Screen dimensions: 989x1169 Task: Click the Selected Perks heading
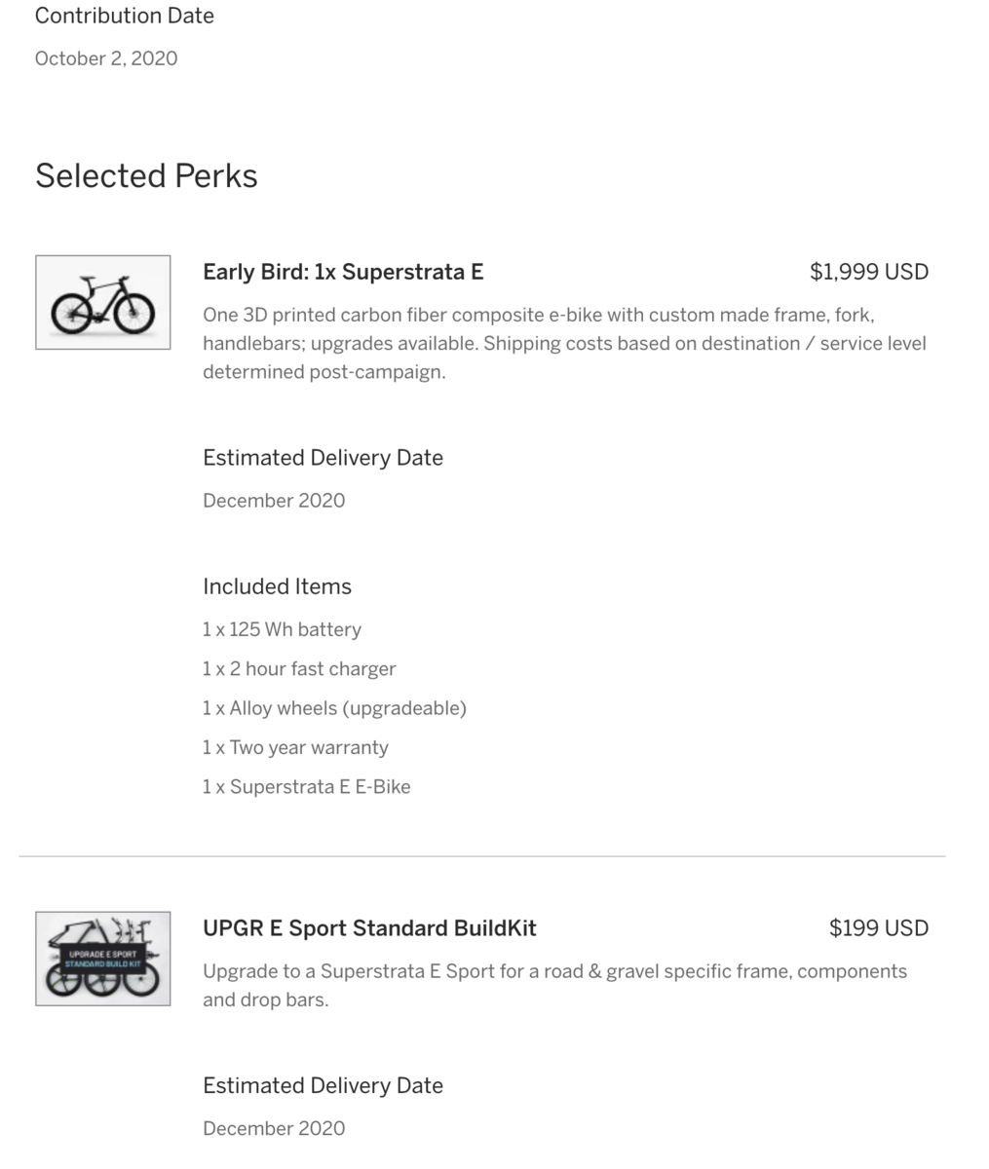pyautogui.click(x=146, y=175)
